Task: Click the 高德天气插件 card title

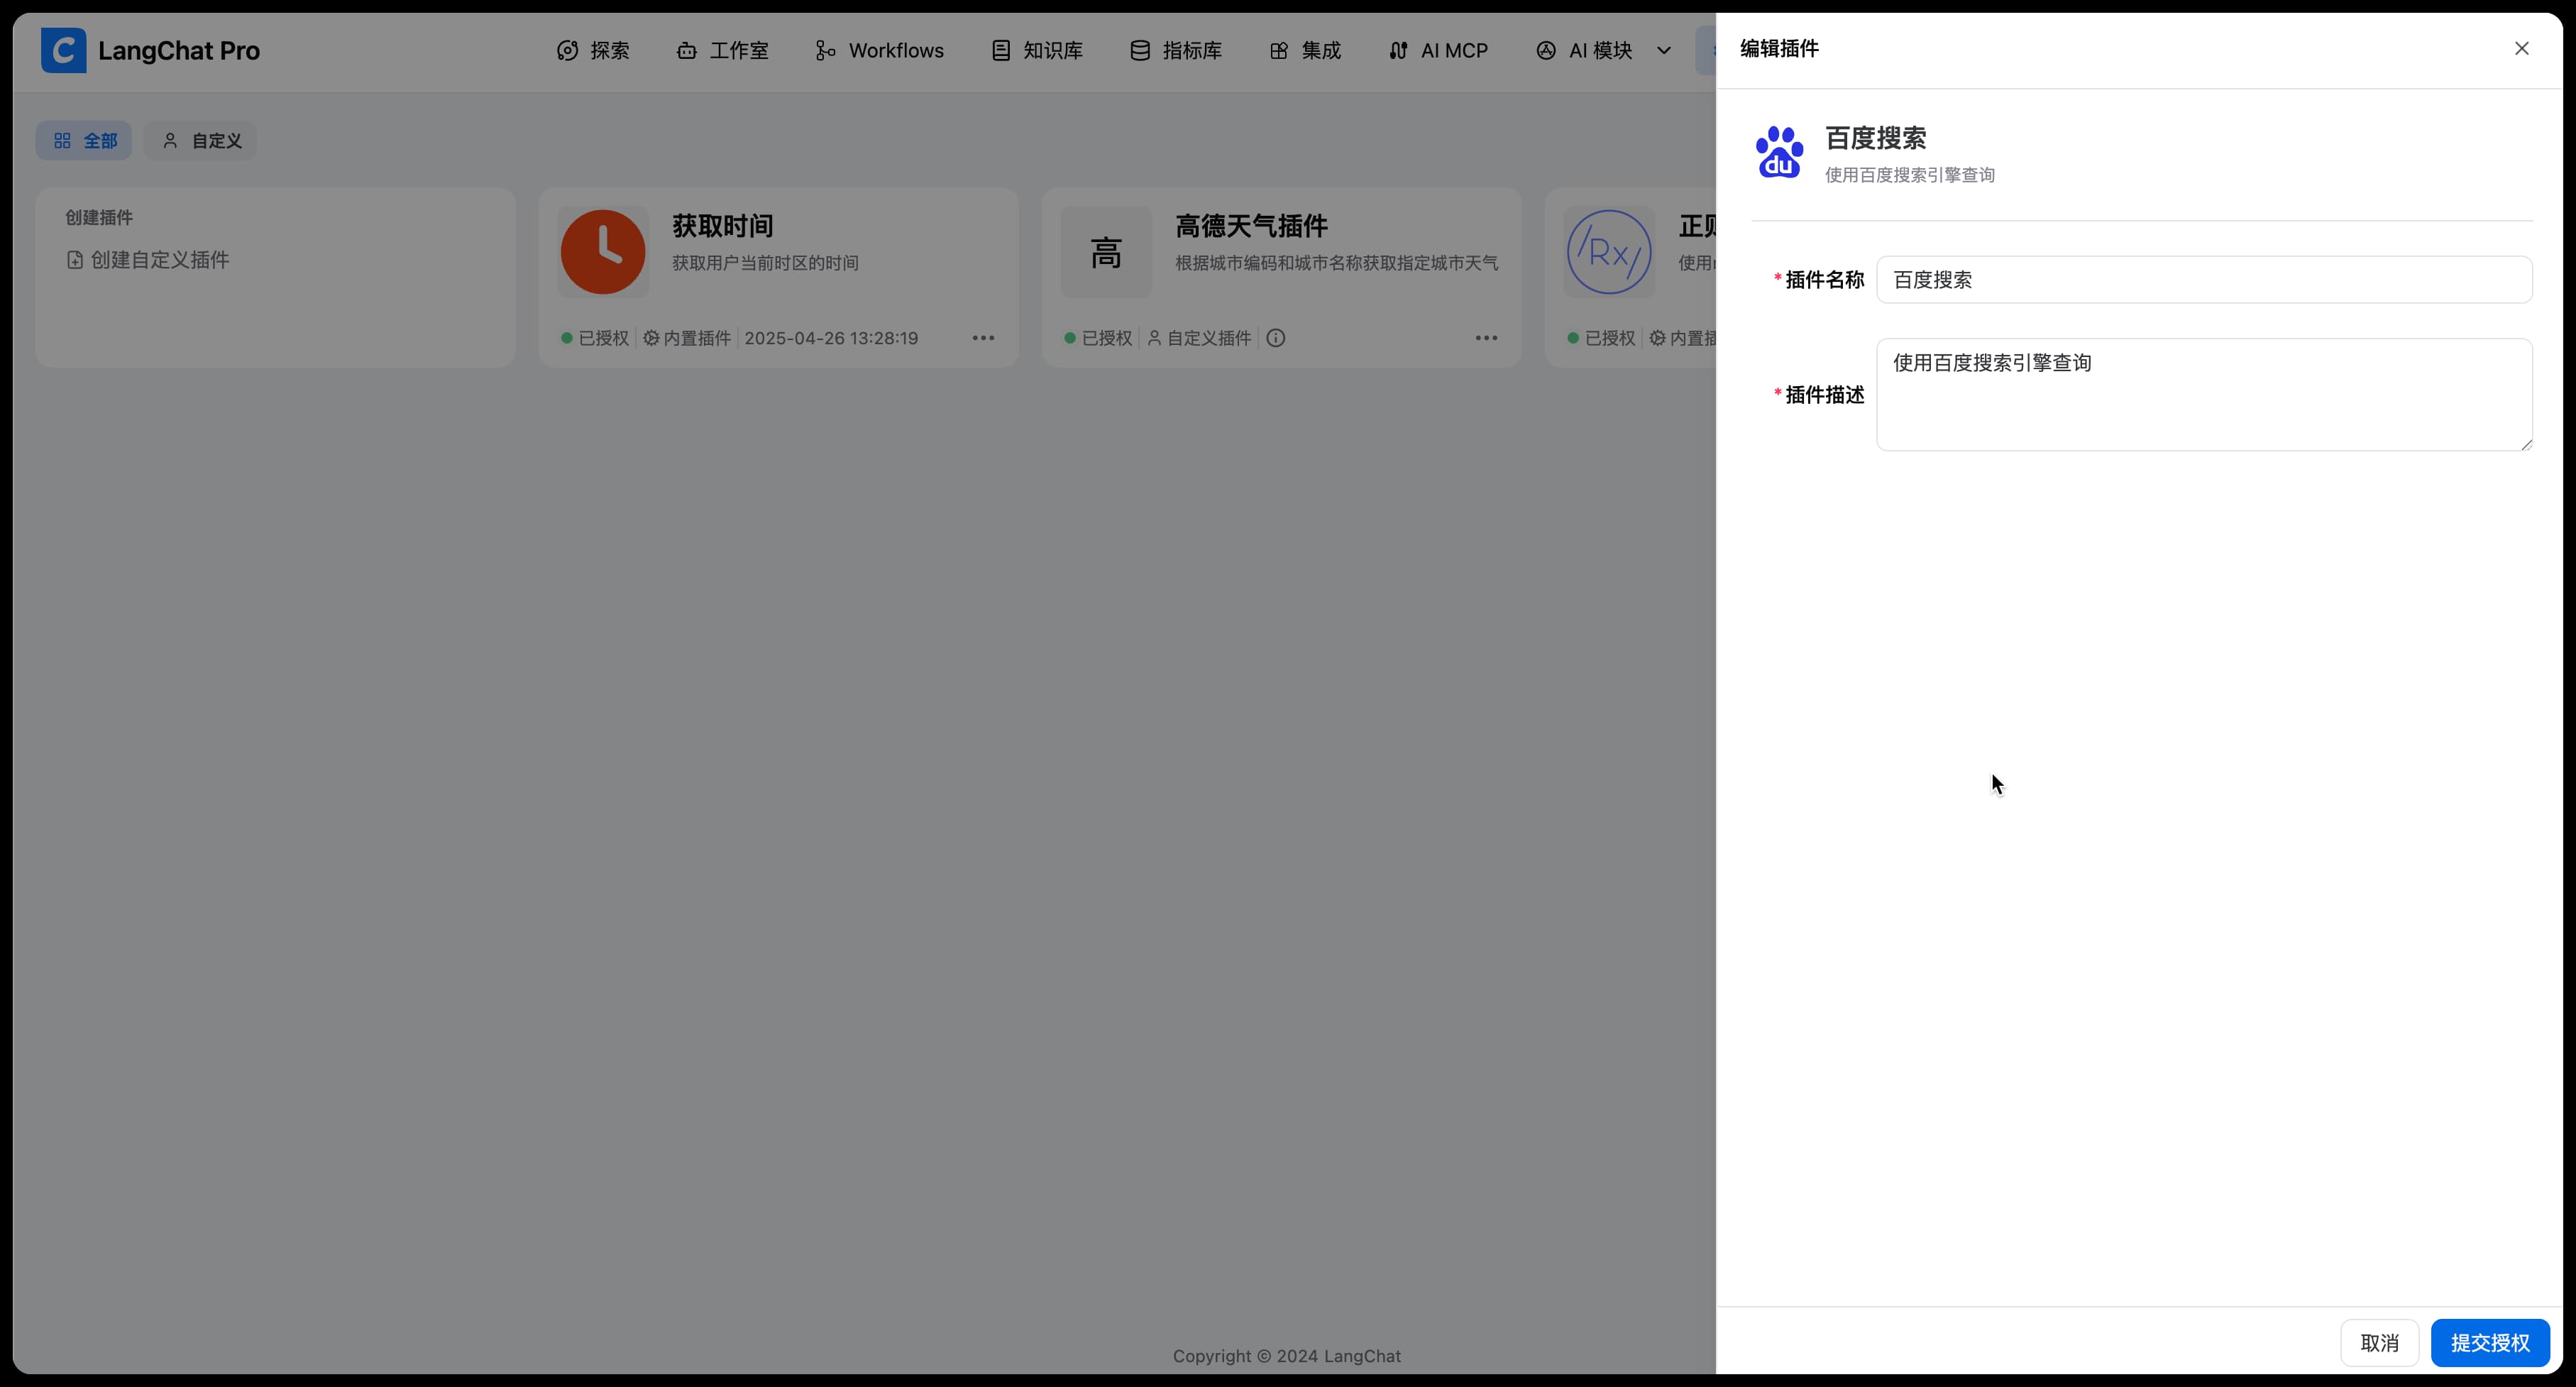Action: [x=1251, y=227]
